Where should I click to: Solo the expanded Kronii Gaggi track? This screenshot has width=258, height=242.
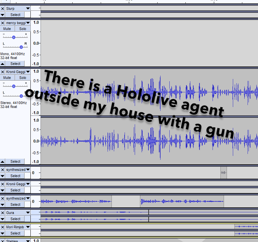(x=23, y=78)
